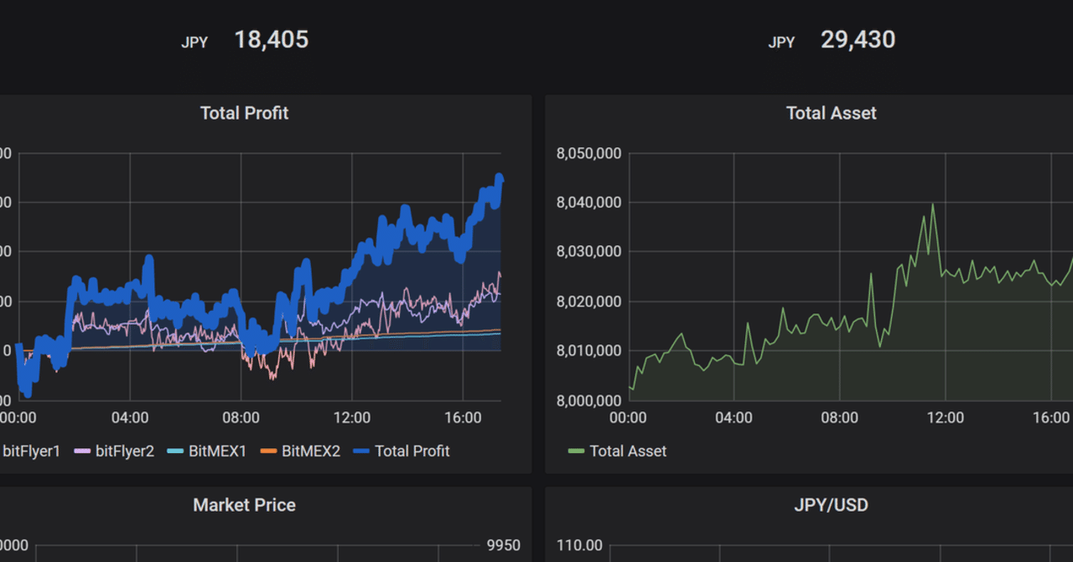Click the JPY 18,405 stat value
Viewport: 1073px width, 562px height.
(x=272, y=39)
